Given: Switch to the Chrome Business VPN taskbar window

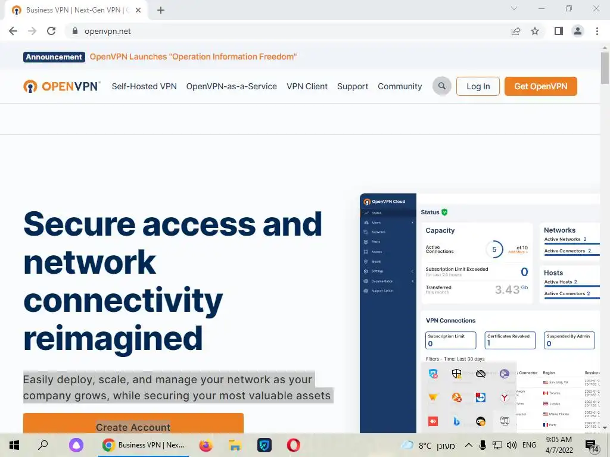Looking at the screenshot, I should tap(143, 445).
